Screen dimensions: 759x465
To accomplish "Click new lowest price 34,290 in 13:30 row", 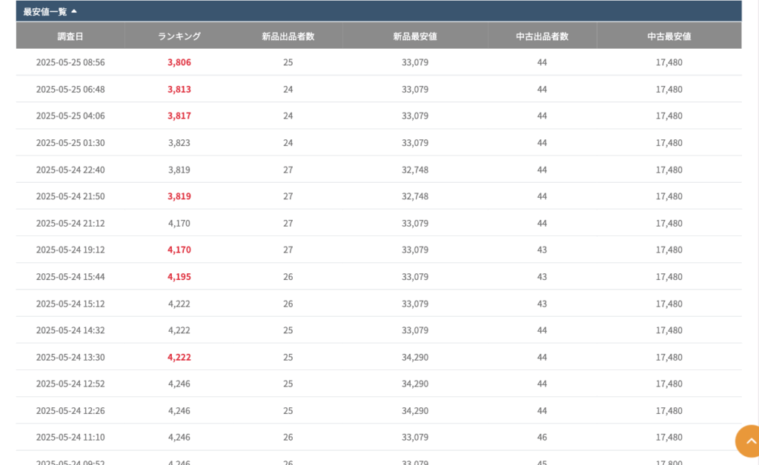I will (x=415, y=357).
